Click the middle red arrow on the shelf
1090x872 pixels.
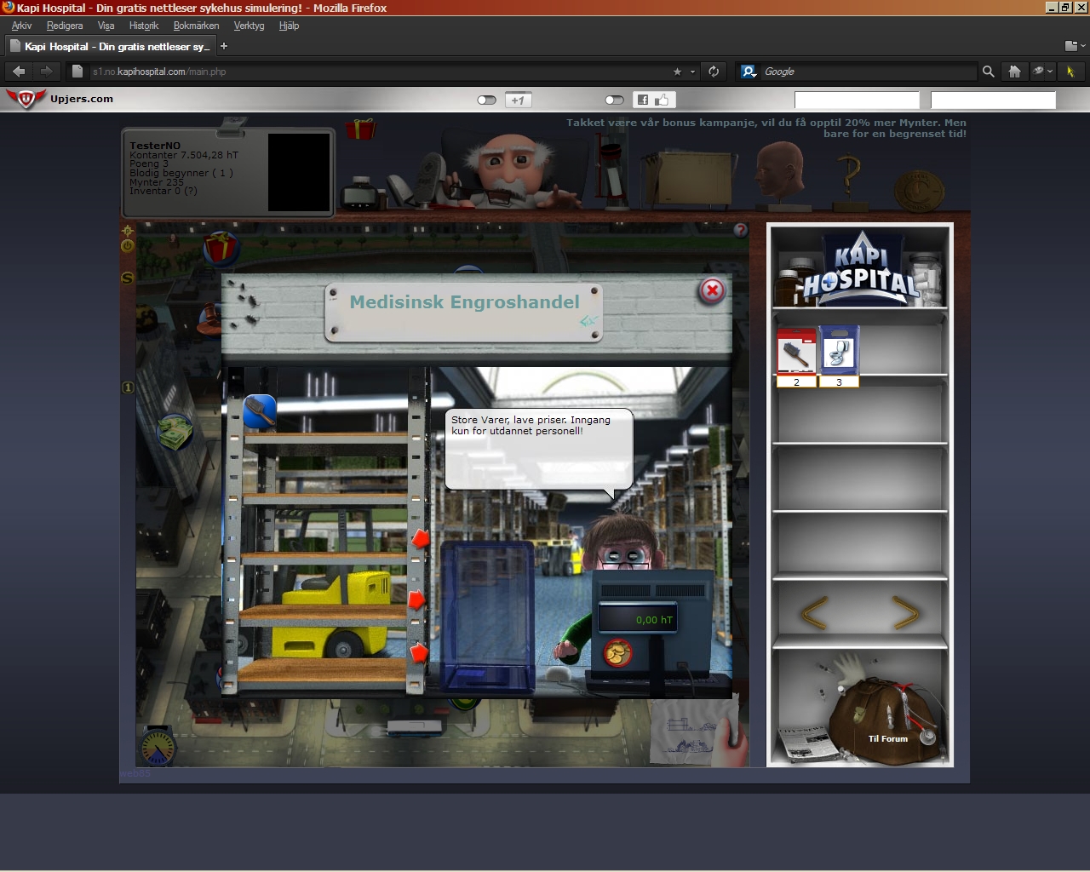pos(417,599)
